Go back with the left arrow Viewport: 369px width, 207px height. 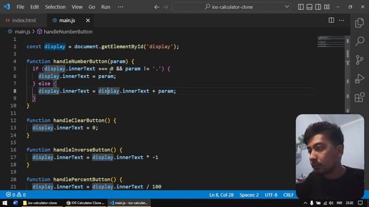click(157, 7)
